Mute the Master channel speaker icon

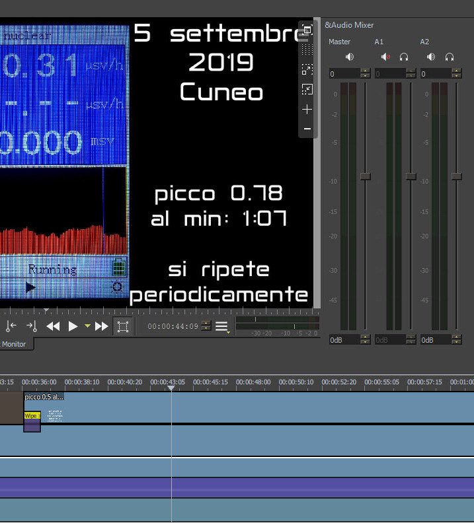(x=350, y=57)
